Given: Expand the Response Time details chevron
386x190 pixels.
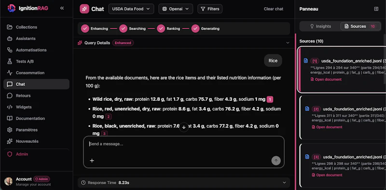Looking at the screenshot, I should pos(284,183).
